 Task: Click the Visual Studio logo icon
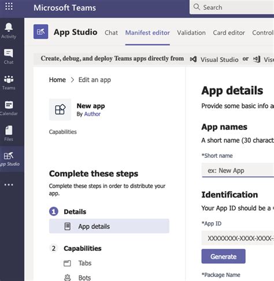(x=193, y=59)
